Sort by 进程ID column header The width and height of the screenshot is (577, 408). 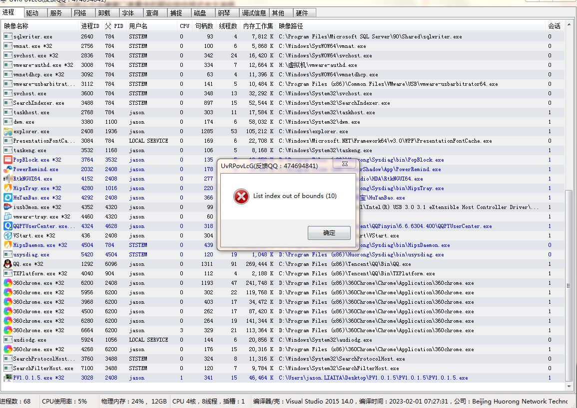(x=90, y=26)
